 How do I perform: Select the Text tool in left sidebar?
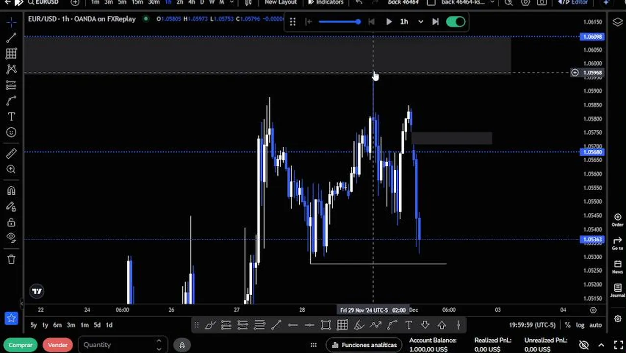(x=11, y=117)
